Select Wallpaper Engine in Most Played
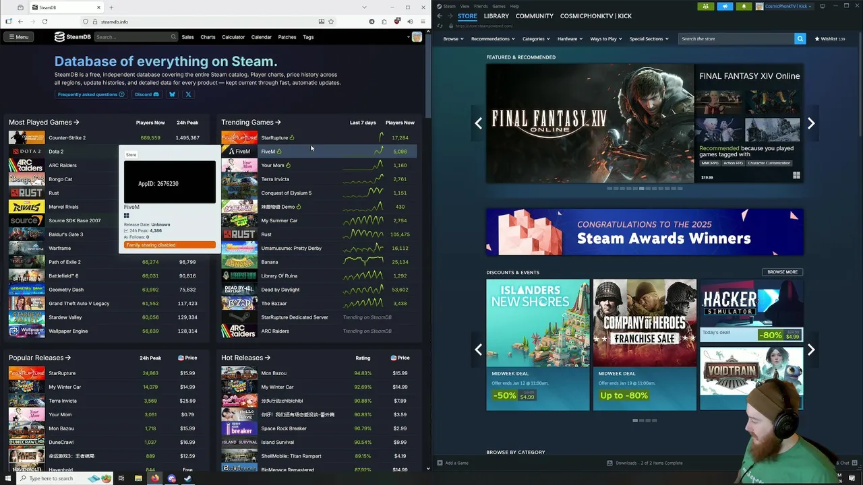This screenshot has height=485, width=863. click(68, 331)
